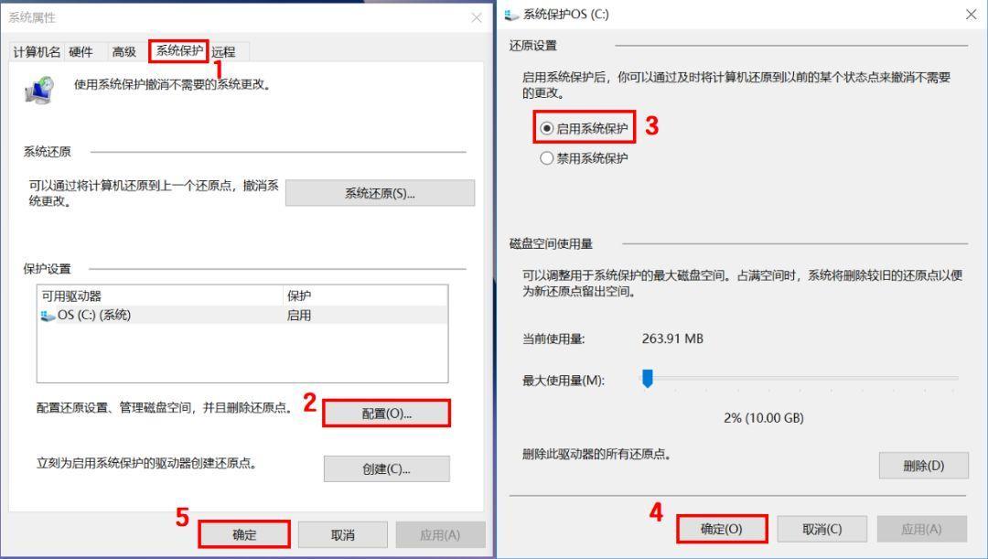Click the 系统还原(S)... button
This screenshot has height=559, width=988.
click(380, 193)
